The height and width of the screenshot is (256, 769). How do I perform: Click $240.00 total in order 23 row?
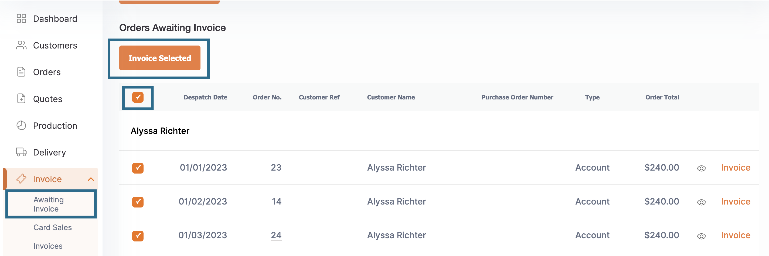(x=662, y=168)
